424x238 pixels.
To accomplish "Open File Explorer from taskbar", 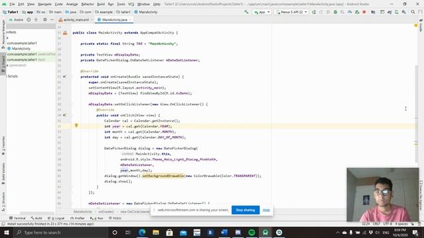I will (156, 232).
